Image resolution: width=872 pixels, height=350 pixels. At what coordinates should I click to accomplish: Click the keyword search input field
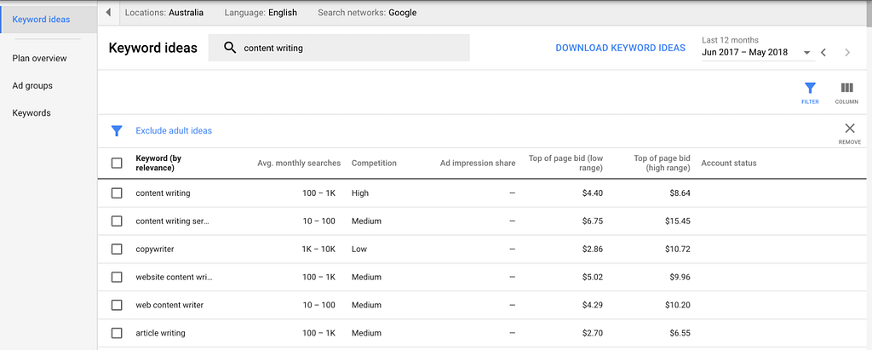pyautogui.click(x=349, y=49)
